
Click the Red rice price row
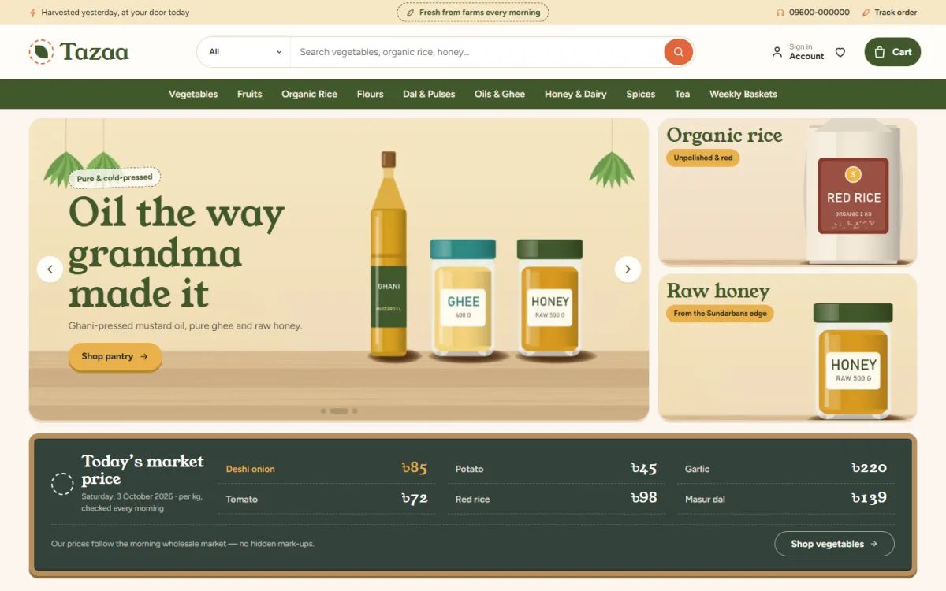tap(557, 499)
